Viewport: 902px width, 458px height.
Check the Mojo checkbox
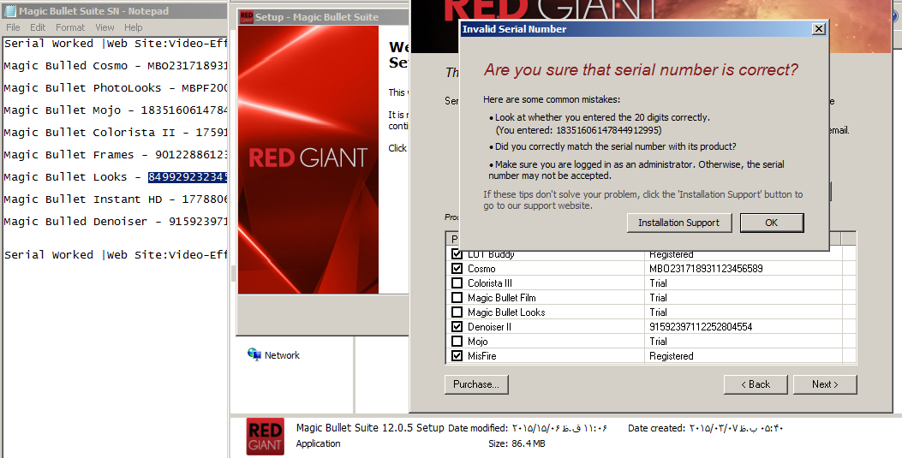[x=457, y=342]
